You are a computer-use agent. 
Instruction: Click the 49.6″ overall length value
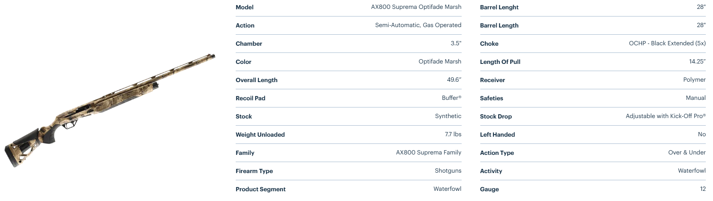[454, 80]
